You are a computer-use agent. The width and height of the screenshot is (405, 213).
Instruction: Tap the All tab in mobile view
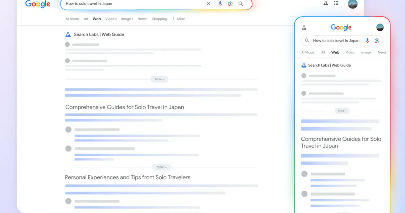tap(323, 52)
